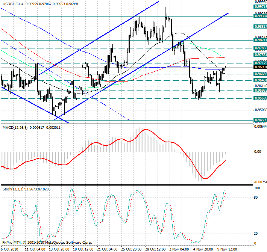Click the 0.9640 price level label

click(x=260, y=80)
